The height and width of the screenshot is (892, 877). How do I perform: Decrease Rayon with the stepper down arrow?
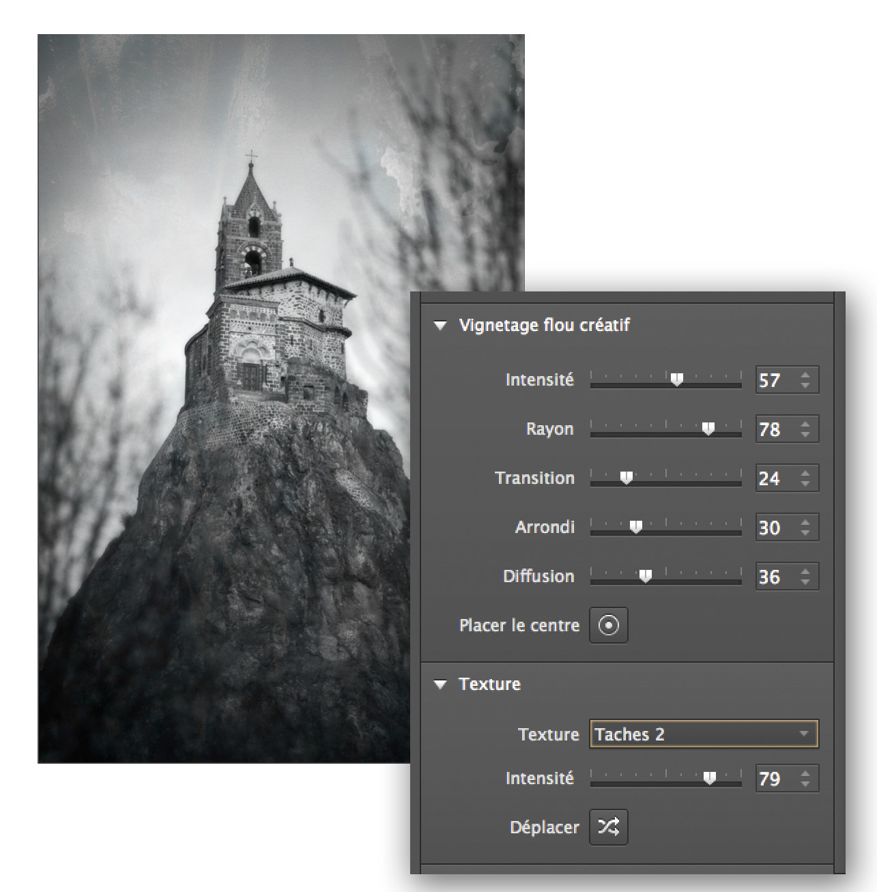(x=806, y=435)
